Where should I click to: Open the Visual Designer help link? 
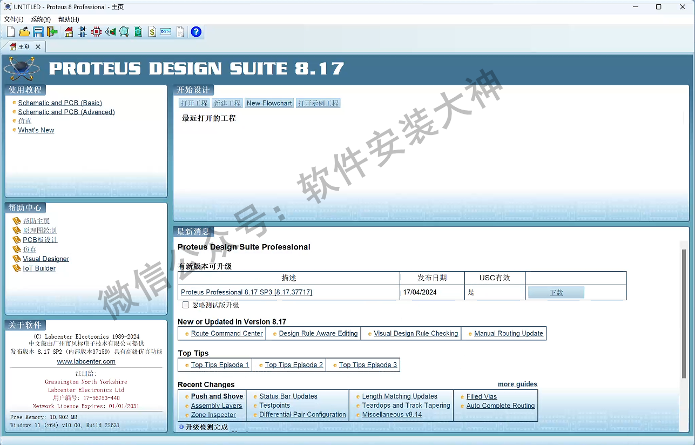tap(46, 259)
